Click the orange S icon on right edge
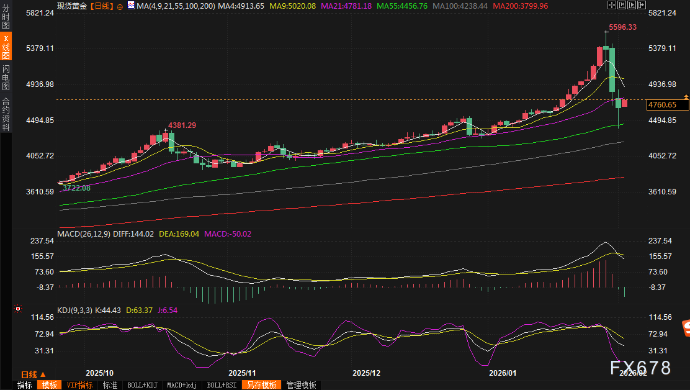Screen dimensions: 690x390 (x=686, y=327)
